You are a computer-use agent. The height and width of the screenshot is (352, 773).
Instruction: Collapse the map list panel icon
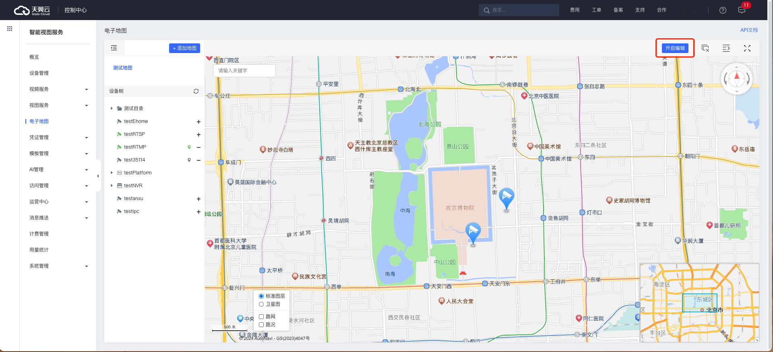pos(114,48)
